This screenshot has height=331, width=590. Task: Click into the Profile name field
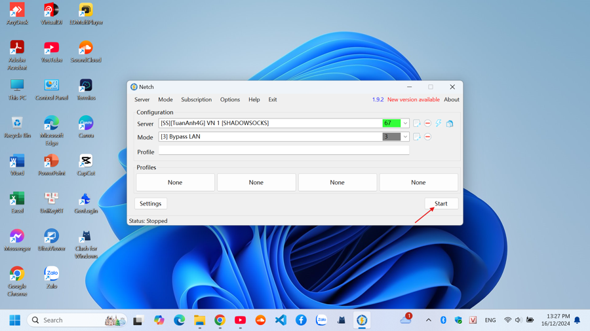point(283,151)
